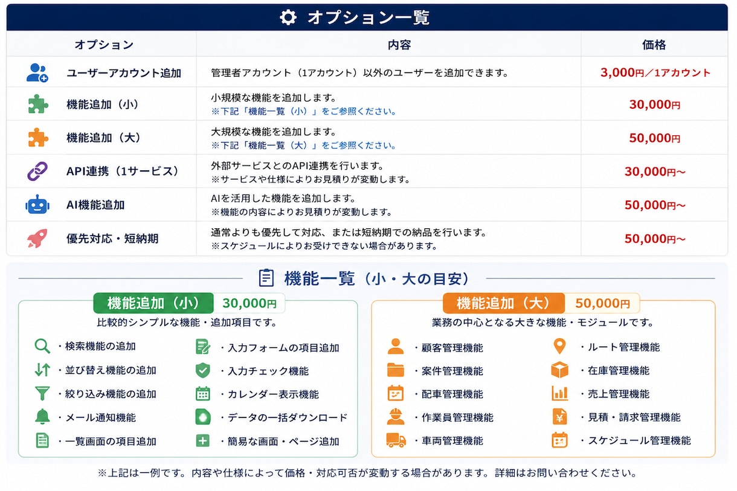Image resolution: width=737 pixels, height=491 pixels.
Task: Click the 50,000円〜 price for AI機能追加
Action: coord(655,205)
